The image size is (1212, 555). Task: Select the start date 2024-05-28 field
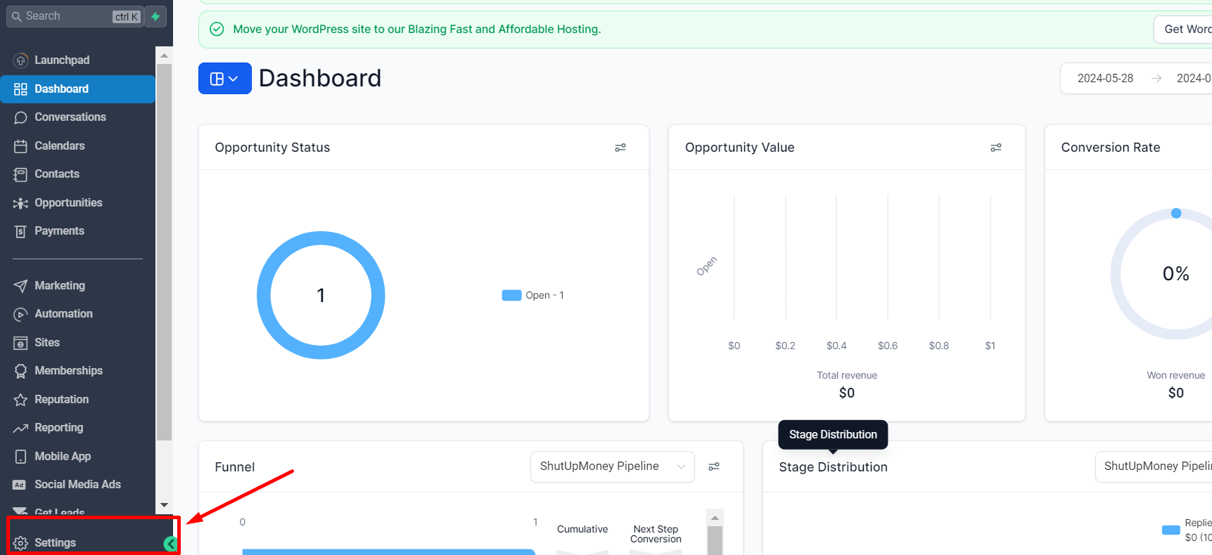pos(1105,78)
